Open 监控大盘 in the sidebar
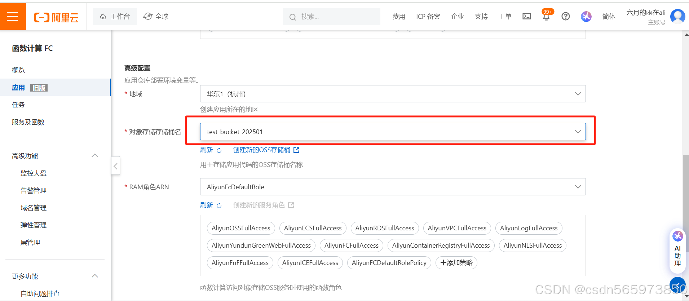The image size is (689, 301). click(x=34, y=173)
